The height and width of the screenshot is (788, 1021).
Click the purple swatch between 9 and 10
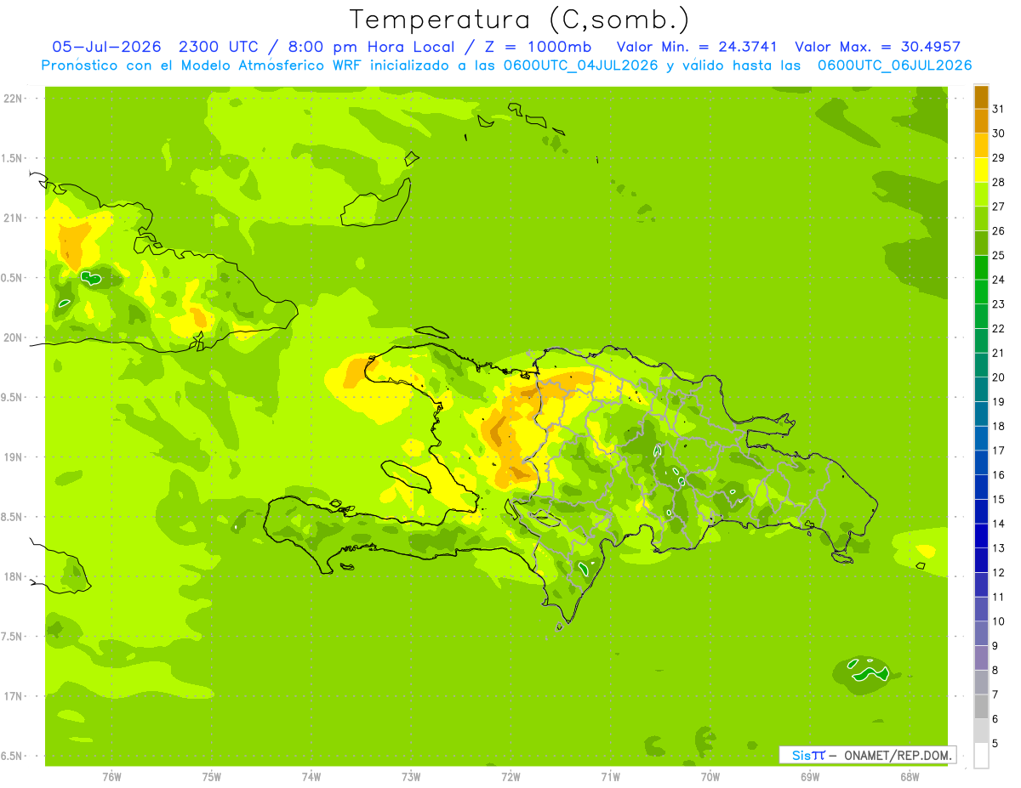(x=981, y=632)
